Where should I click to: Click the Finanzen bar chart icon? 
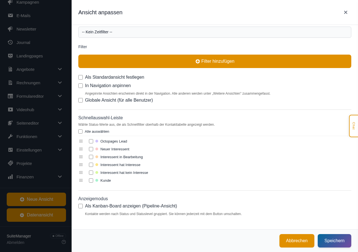[10, 177]
